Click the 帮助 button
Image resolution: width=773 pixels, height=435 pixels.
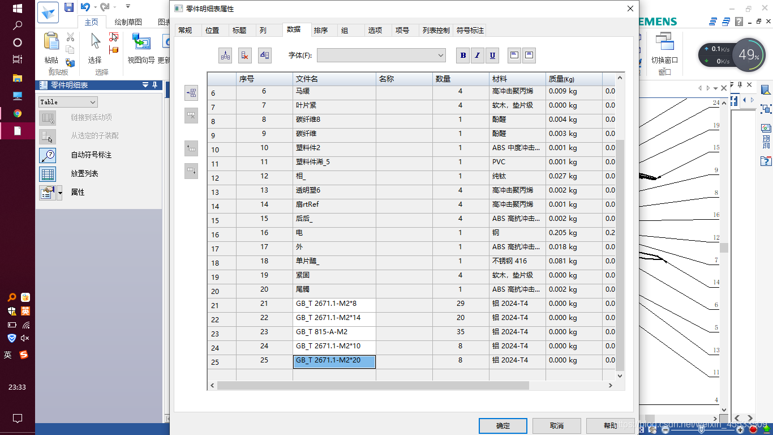click(x=611, y=426)
